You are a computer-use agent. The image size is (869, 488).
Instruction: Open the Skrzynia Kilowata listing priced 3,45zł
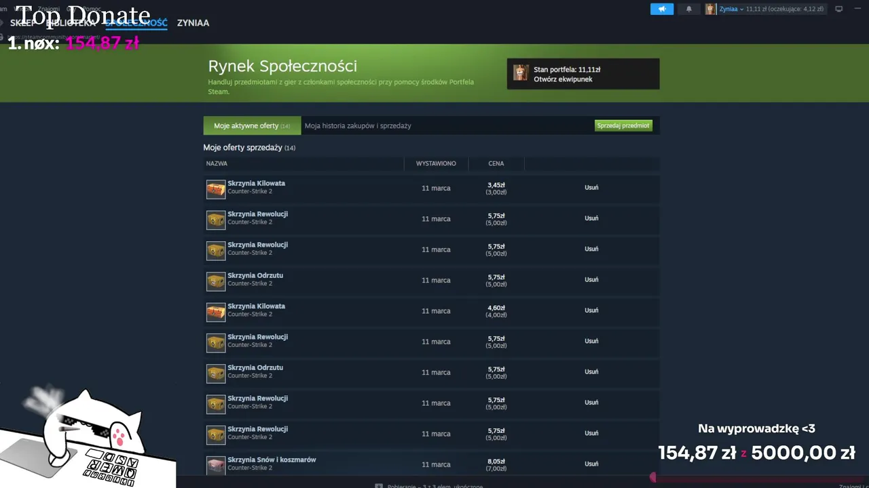256,183
